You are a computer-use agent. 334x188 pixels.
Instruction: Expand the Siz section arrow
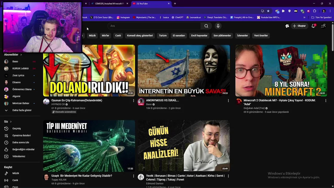coord(11,122)
